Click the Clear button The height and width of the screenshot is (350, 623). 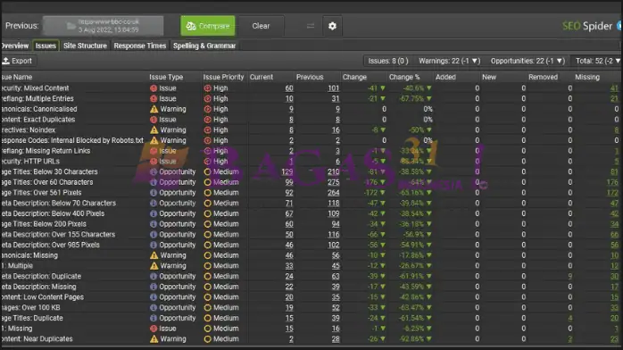[x=261, y=26]
